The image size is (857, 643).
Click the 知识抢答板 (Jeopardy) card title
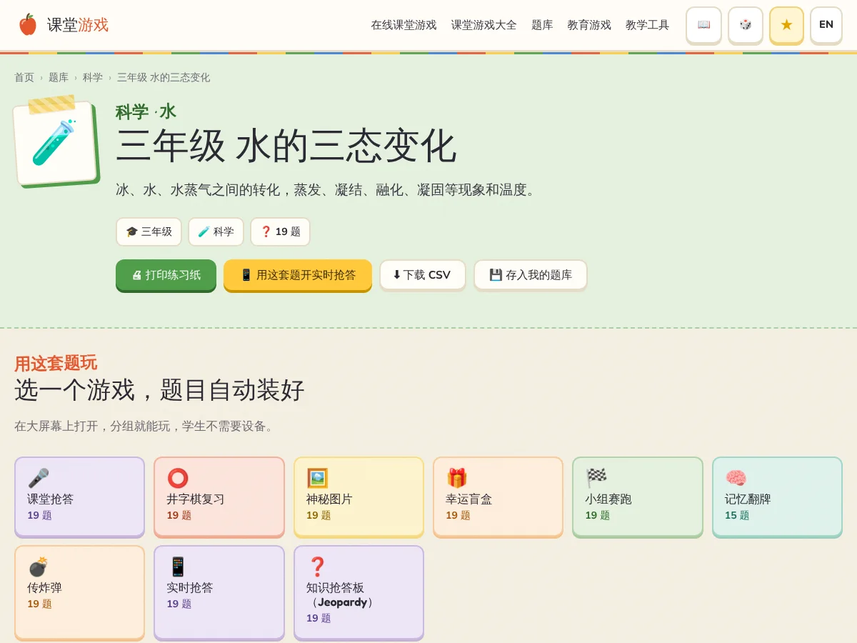[x=342, y=595]
